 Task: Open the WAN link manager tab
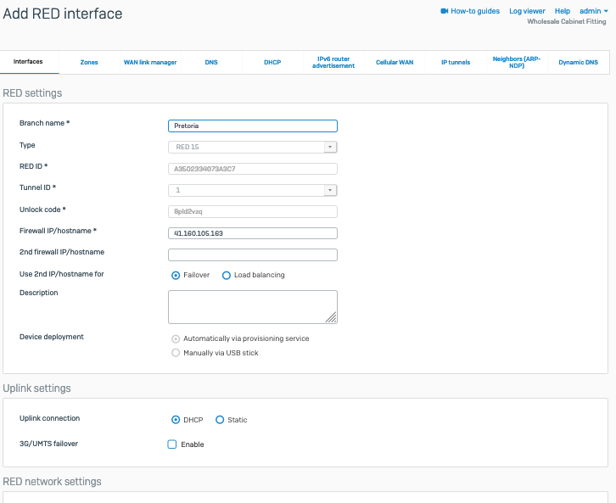coord(150,63)
